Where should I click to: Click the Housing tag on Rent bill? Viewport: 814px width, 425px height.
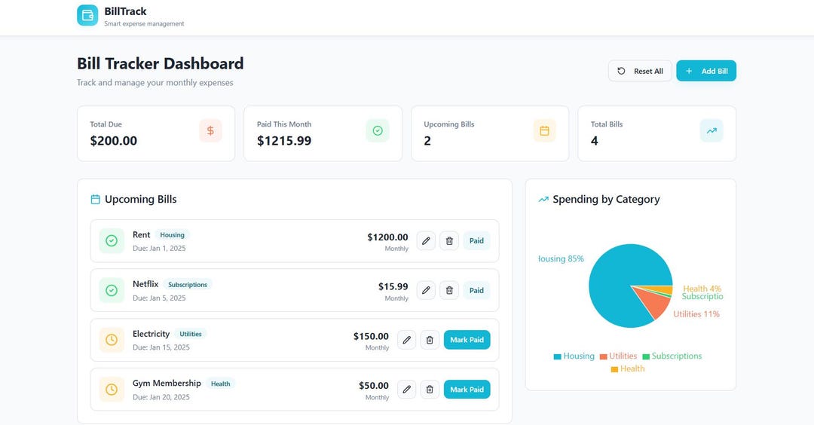(172, 235)
